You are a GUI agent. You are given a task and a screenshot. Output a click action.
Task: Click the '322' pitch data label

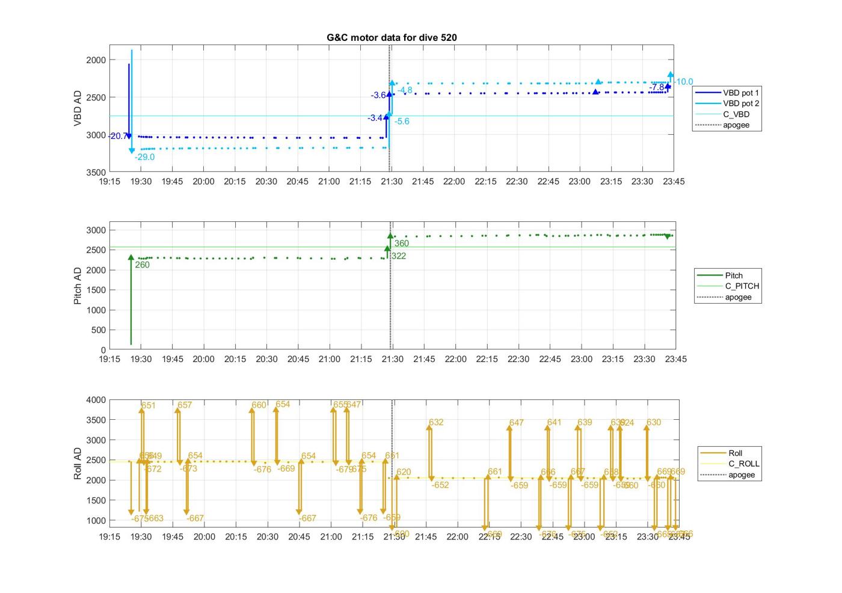point(398,256)
